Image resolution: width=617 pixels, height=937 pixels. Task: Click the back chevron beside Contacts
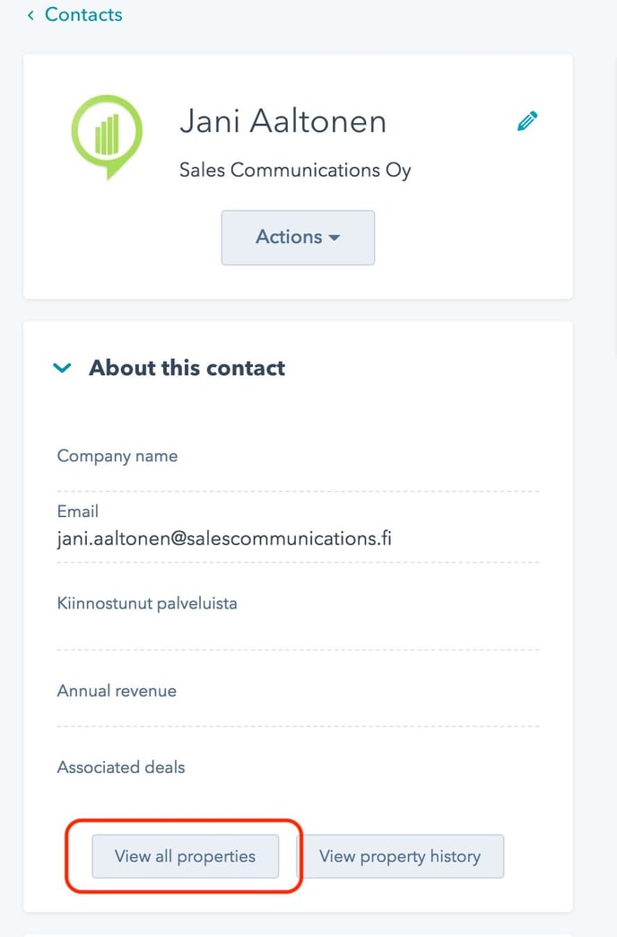[x=30, y=15]
